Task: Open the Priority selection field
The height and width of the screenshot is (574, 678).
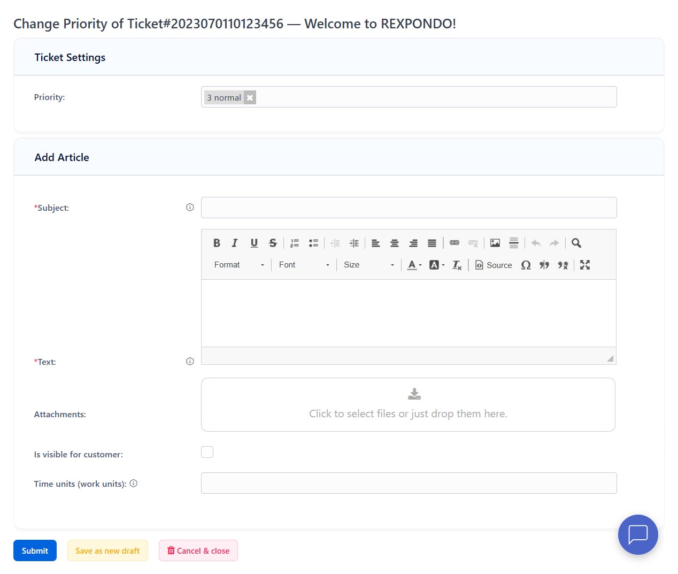Action: (x=409, y=97)
